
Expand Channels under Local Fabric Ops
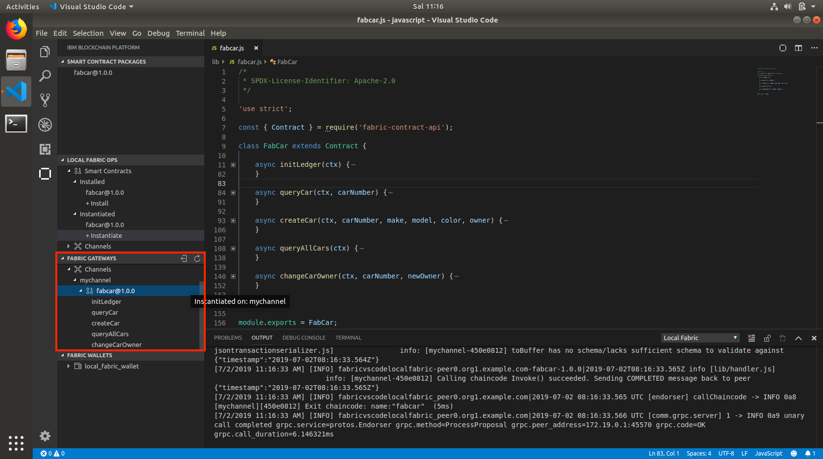pyautogui.click(x=69, y=247)
